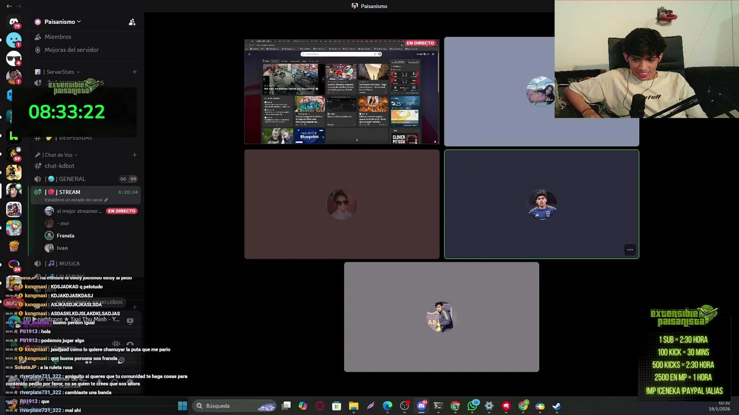Open Steam from the taskbar

point(557,406)
